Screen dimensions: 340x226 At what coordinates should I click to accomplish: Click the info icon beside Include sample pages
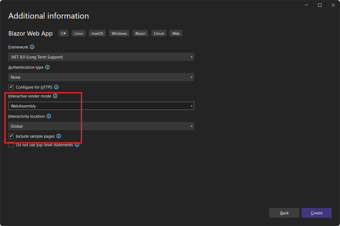(59, 136)
